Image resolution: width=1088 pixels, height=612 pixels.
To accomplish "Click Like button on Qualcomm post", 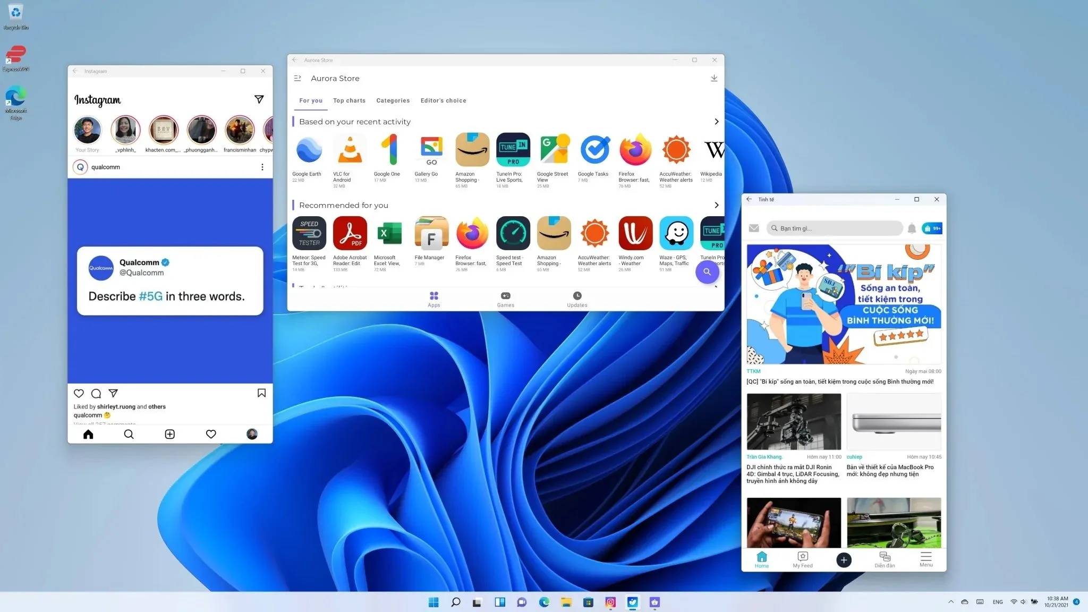I will 79,393.
